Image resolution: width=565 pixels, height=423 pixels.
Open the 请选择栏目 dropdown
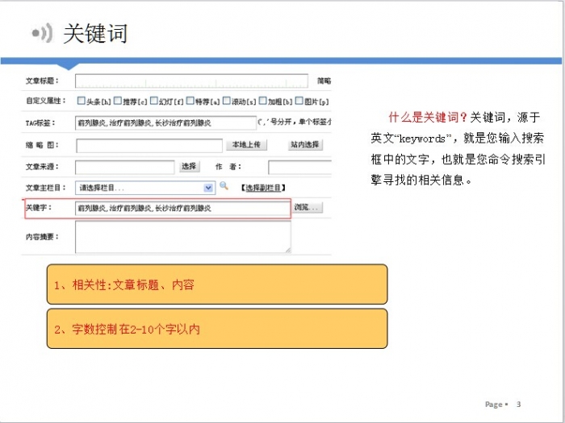pyautogui.click(x=145, y=188)
